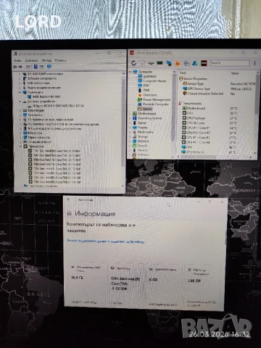Expand Display node in AIDA64 tree
The width and height of the screenshot is (261, 348).
(x=130, y=128)
